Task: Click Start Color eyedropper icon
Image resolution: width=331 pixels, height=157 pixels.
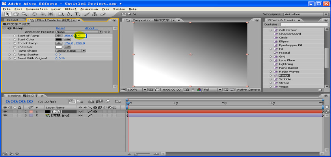Action: 67,40
